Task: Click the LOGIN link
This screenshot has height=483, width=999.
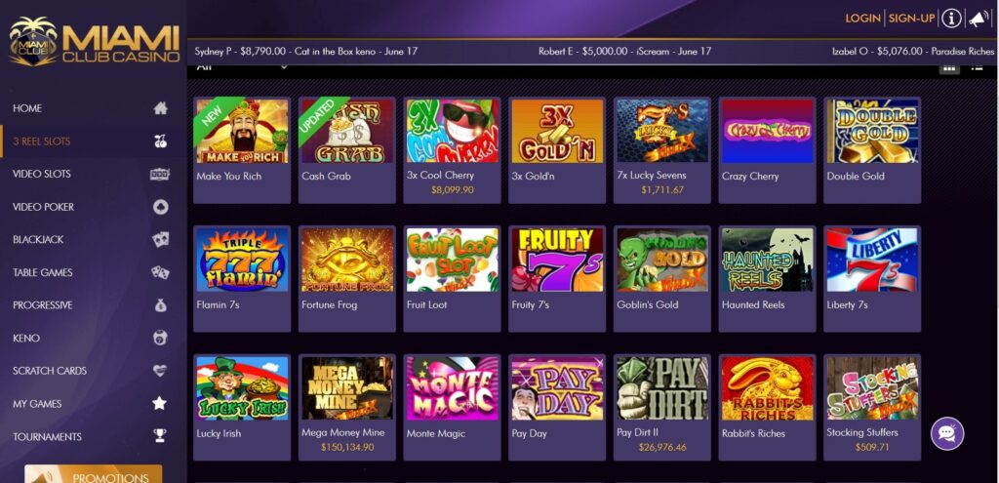Action: (x=862, y=19)
